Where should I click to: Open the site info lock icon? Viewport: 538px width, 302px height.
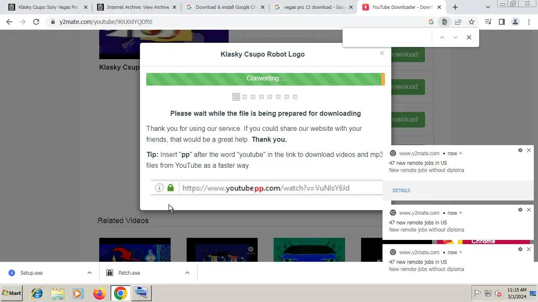click(x=53, y=22)
